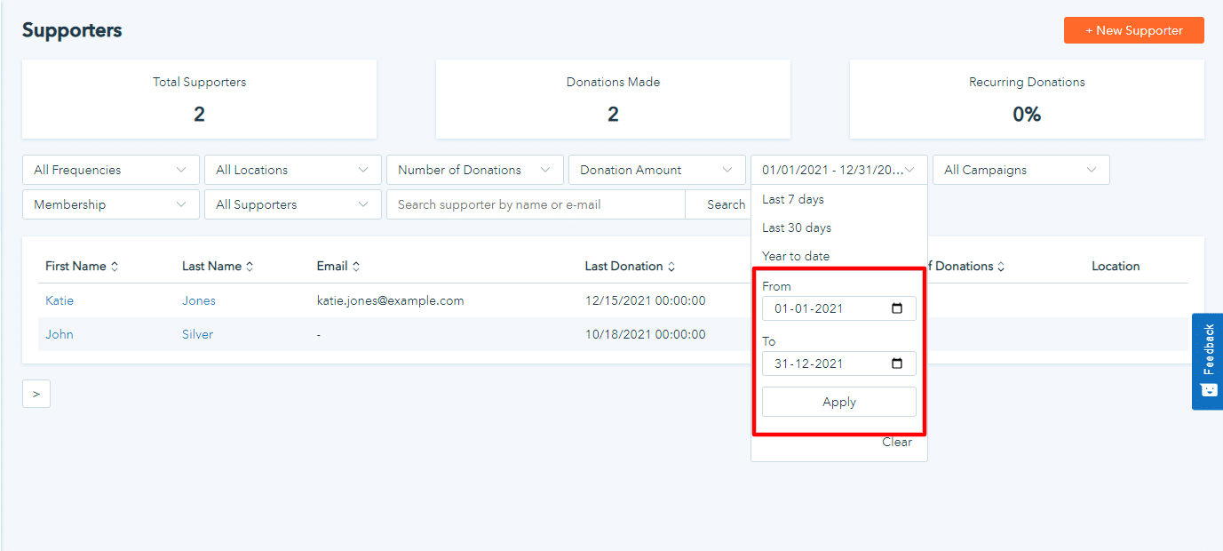
Task: Open the Feedback sidebar tab
Action: pos(1208,362)
